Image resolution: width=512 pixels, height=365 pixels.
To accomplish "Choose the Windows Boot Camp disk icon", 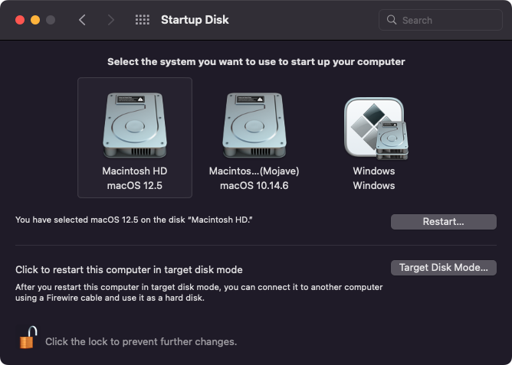I will pos(374,128).
